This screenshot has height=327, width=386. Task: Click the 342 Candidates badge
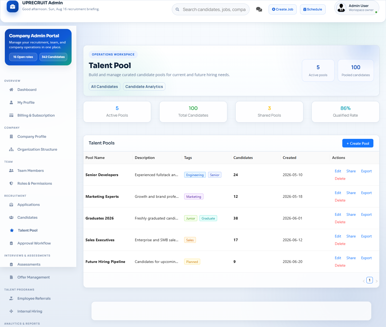point(53,57)
